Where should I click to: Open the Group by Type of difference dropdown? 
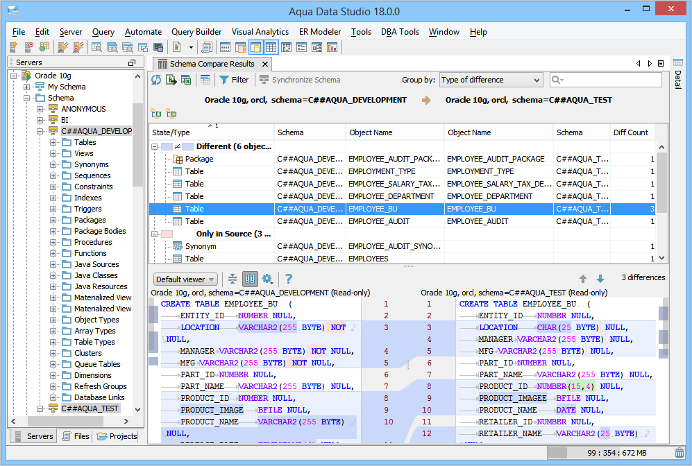click(491, 80)
